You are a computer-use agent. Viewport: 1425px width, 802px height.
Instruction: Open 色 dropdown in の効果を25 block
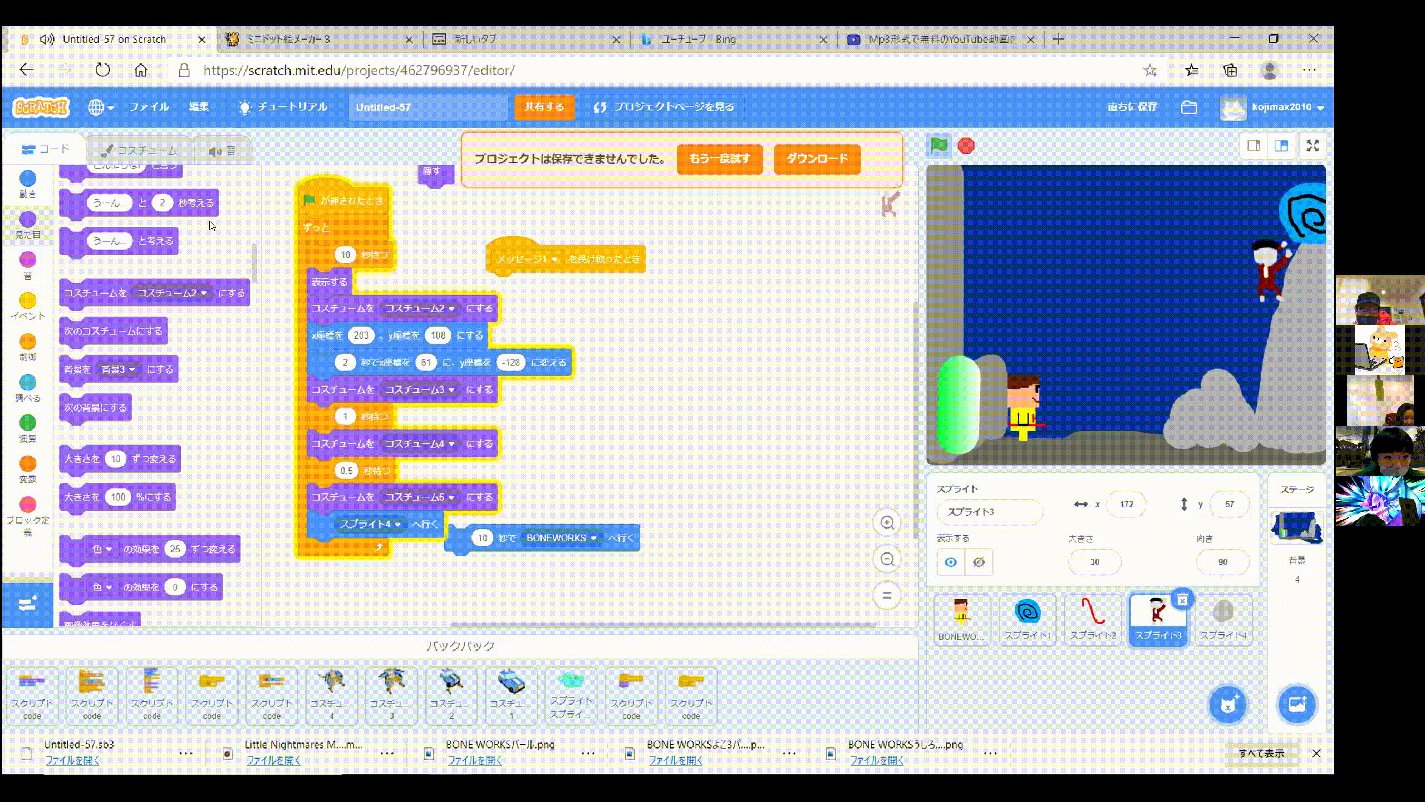(x=102, y=549)
